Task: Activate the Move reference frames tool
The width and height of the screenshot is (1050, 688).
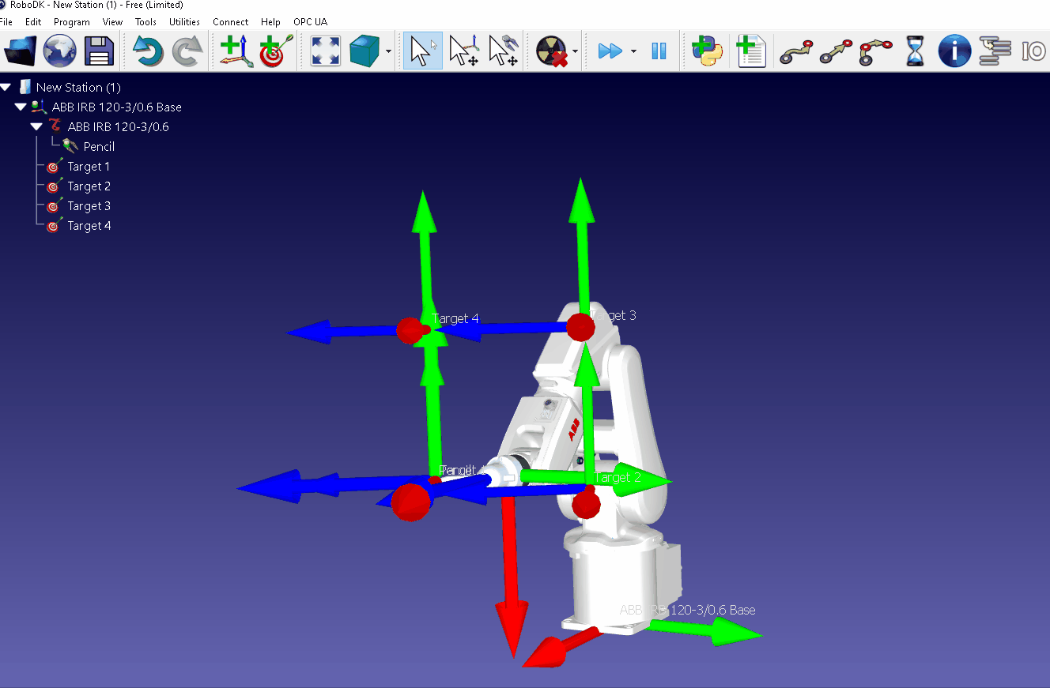Action: pos(463,51)
